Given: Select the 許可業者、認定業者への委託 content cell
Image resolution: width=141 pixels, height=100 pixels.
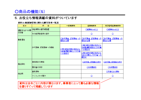Looking at the screenshot, I should tap(46, 47).
